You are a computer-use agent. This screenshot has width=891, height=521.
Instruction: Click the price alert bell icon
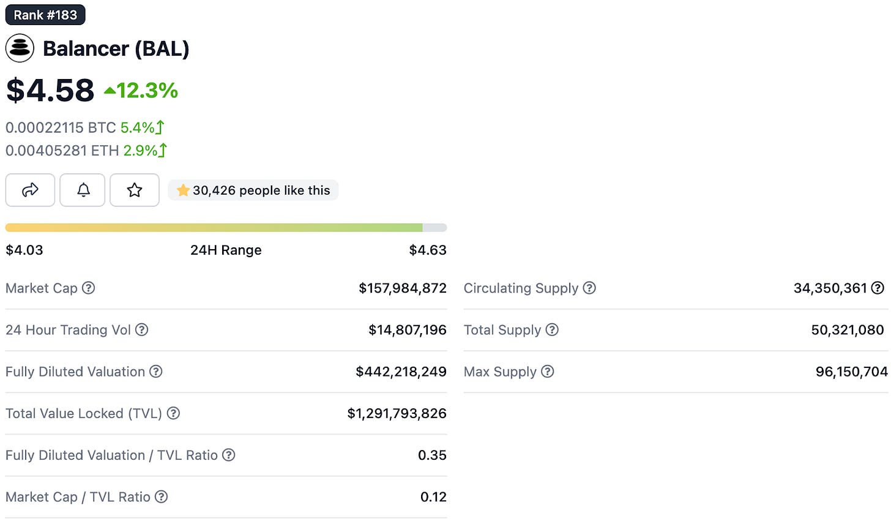click(x=83, y=190)
